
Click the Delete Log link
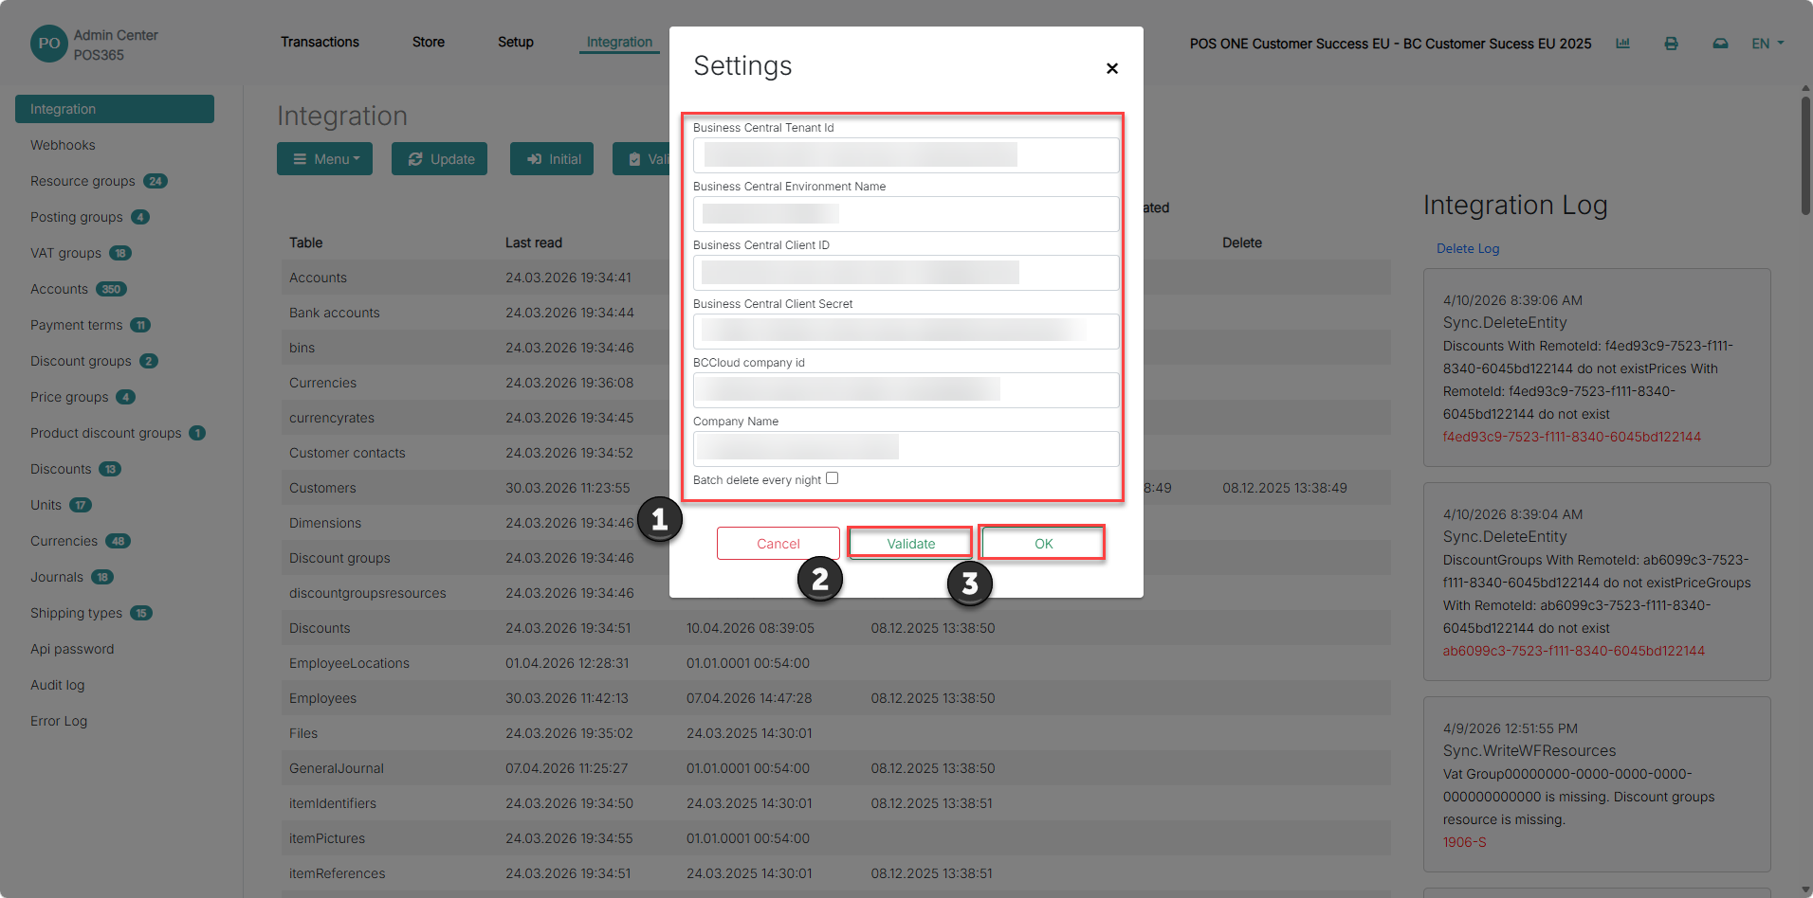click(1468, 248)
